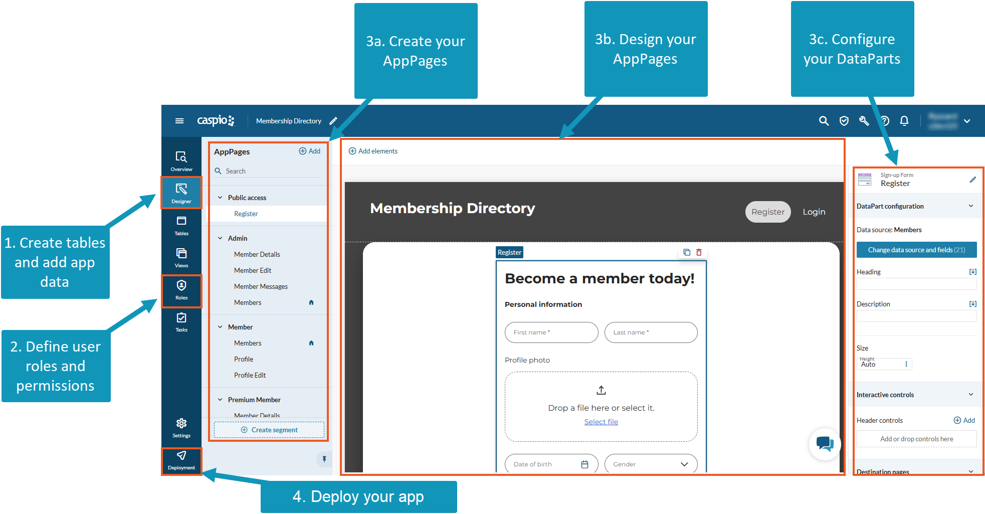Select the Member Edit page
The width and height of the screenshot is (985, 514).
click(253, 270)
